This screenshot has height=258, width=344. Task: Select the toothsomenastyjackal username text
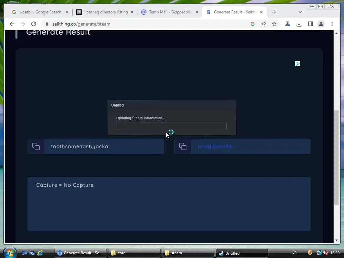(80, 146)
